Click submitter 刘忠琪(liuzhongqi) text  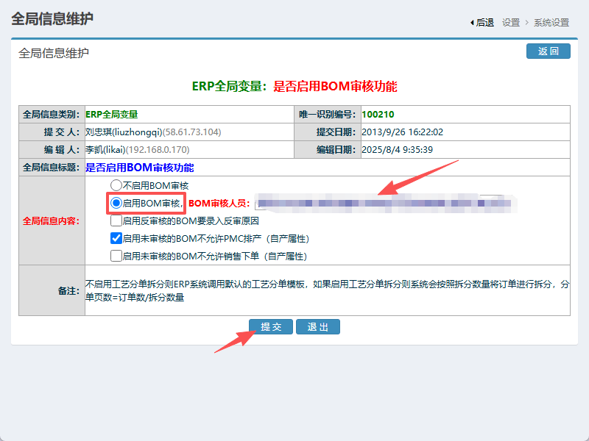(124, 132)
